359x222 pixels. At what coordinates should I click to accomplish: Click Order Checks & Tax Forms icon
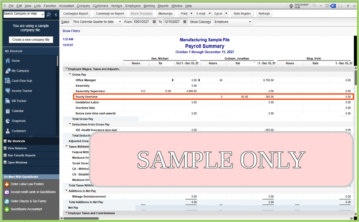[6, 201]
